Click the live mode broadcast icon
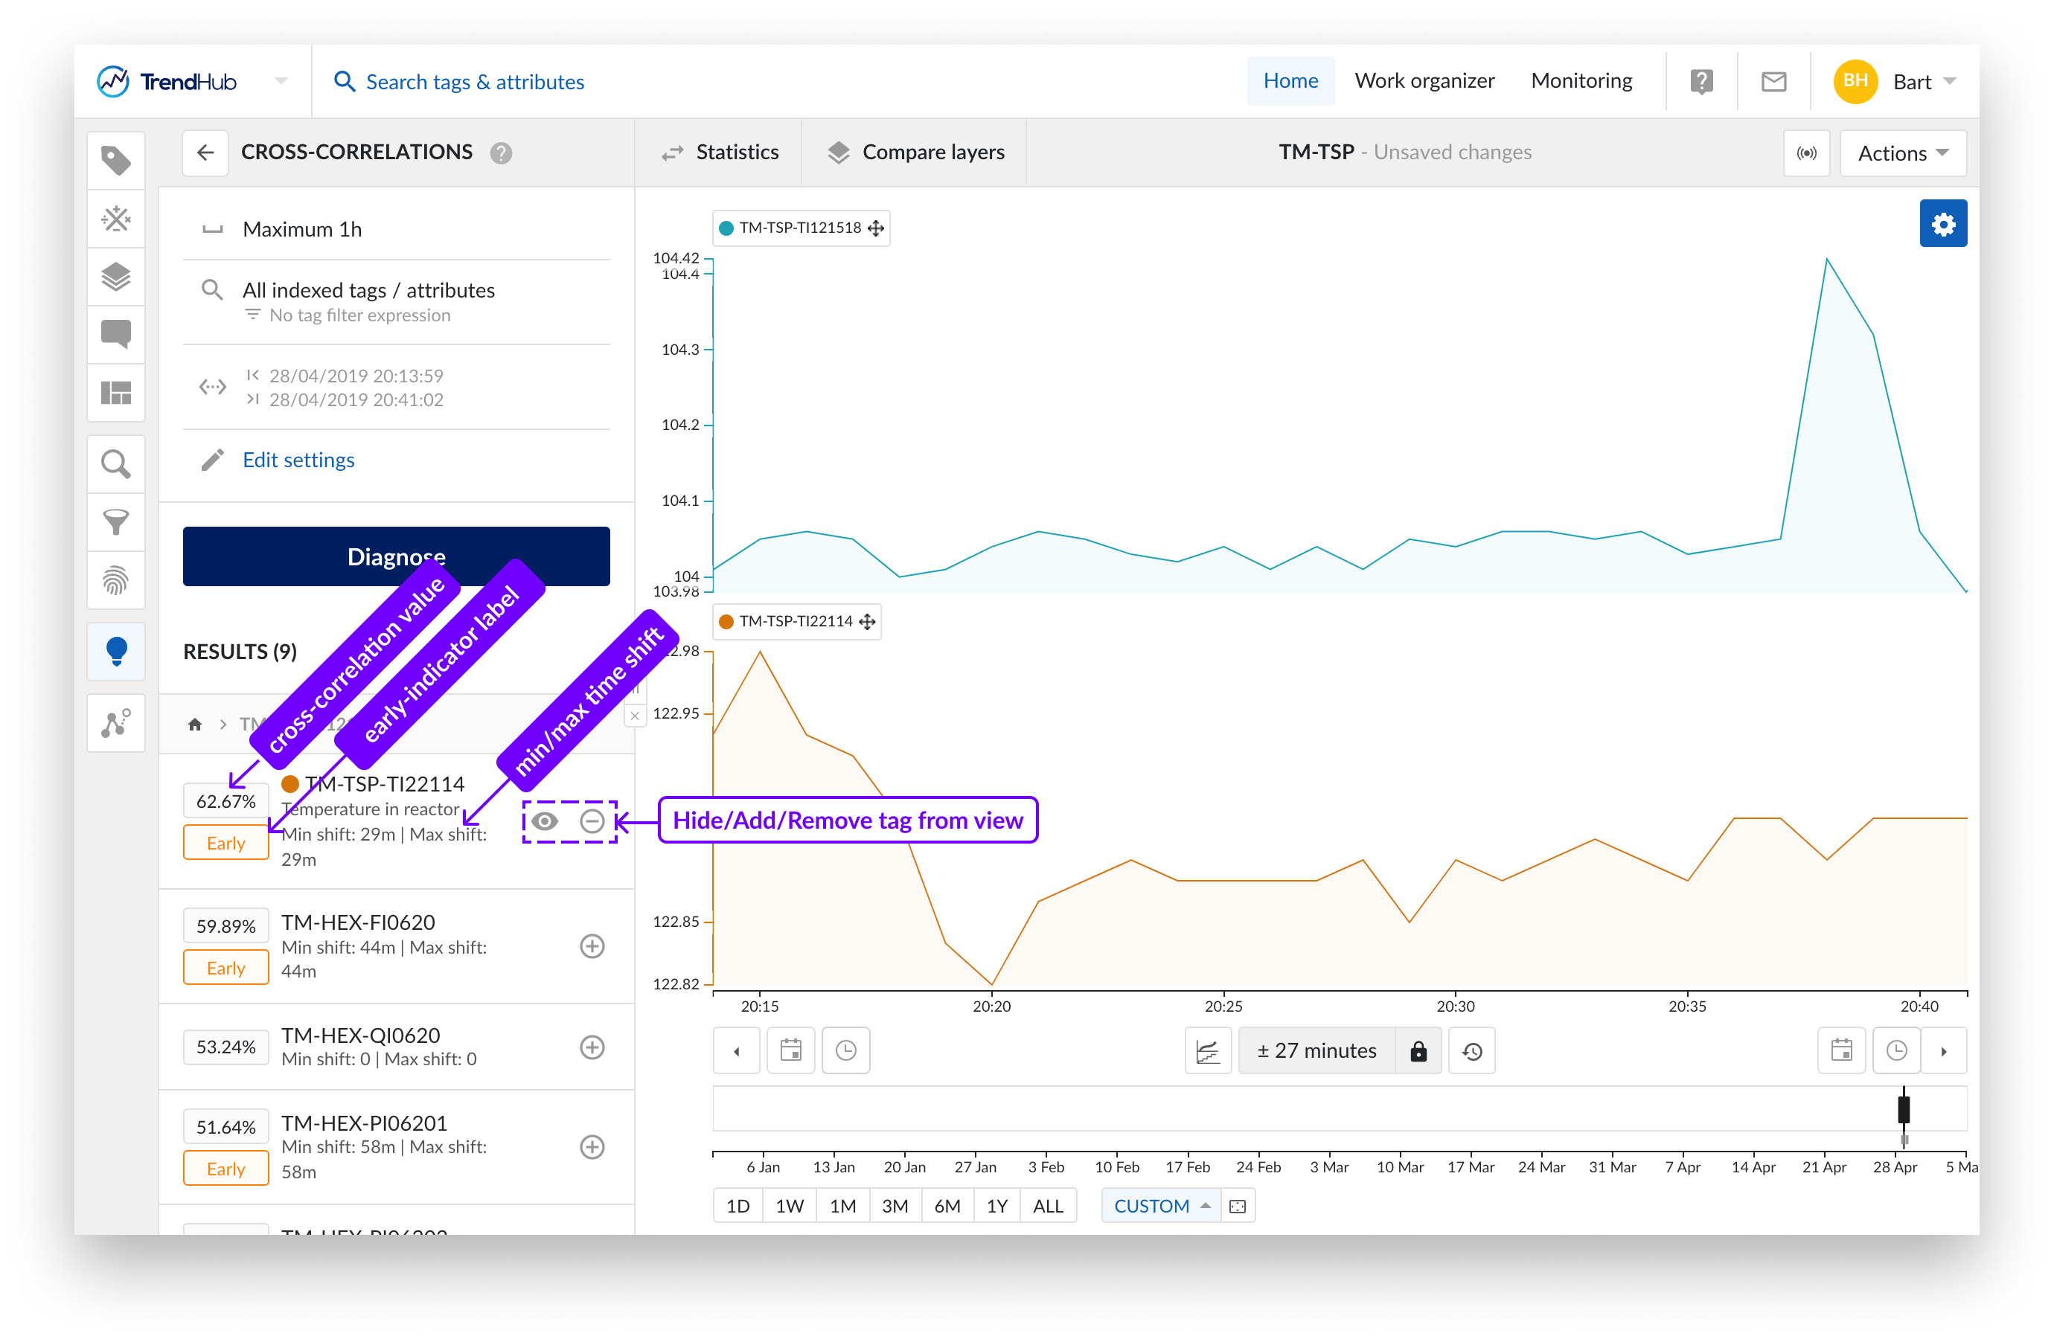The width and height of the screenshot is (2054, 1339). pos(1805,153)
